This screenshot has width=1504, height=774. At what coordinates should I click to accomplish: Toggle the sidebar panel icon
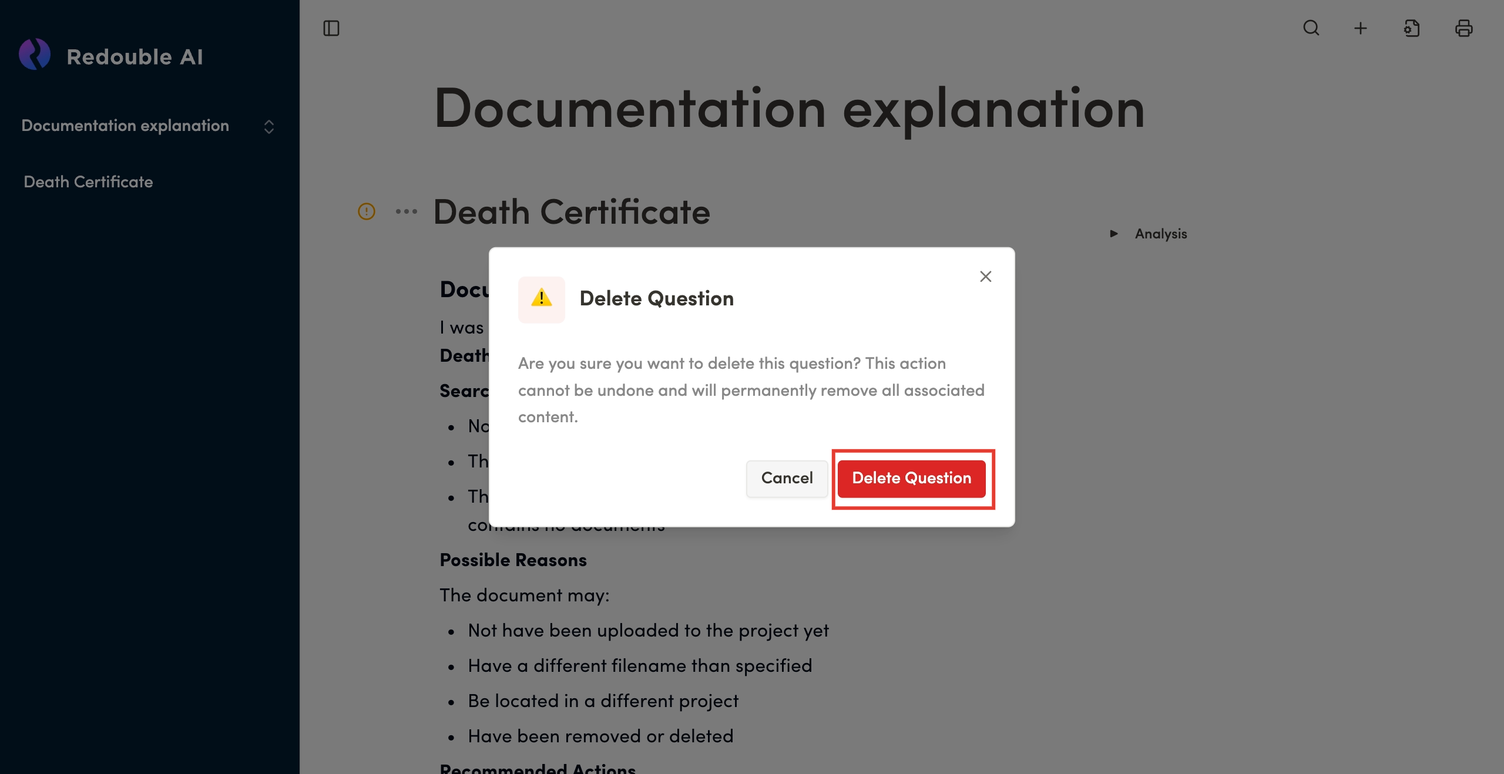click(x=331, y=28)
